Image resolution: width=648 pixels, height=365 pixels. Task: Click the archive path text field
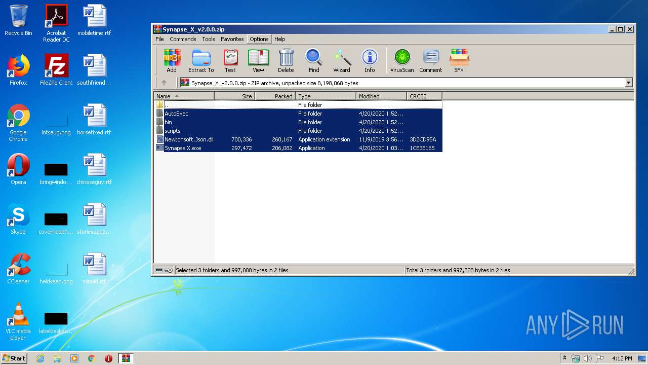tap(402, 83)
